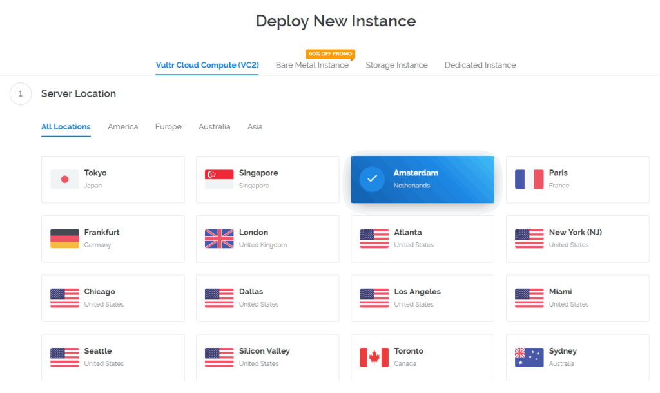
Task: Switch to Bare Metal Instance tab
Action: click(x=312, y=65)
